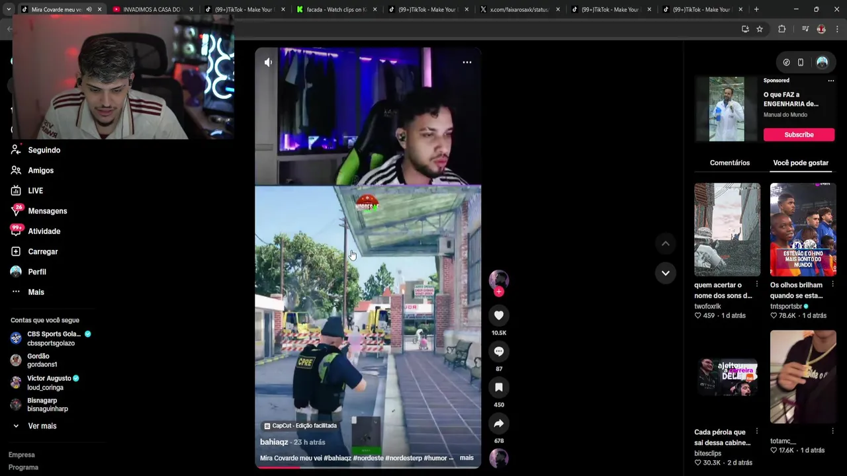The height and width of the screenshot is (476, 847).
Task: Save the video with the bookmark icon
Action: tap(499, 387)
